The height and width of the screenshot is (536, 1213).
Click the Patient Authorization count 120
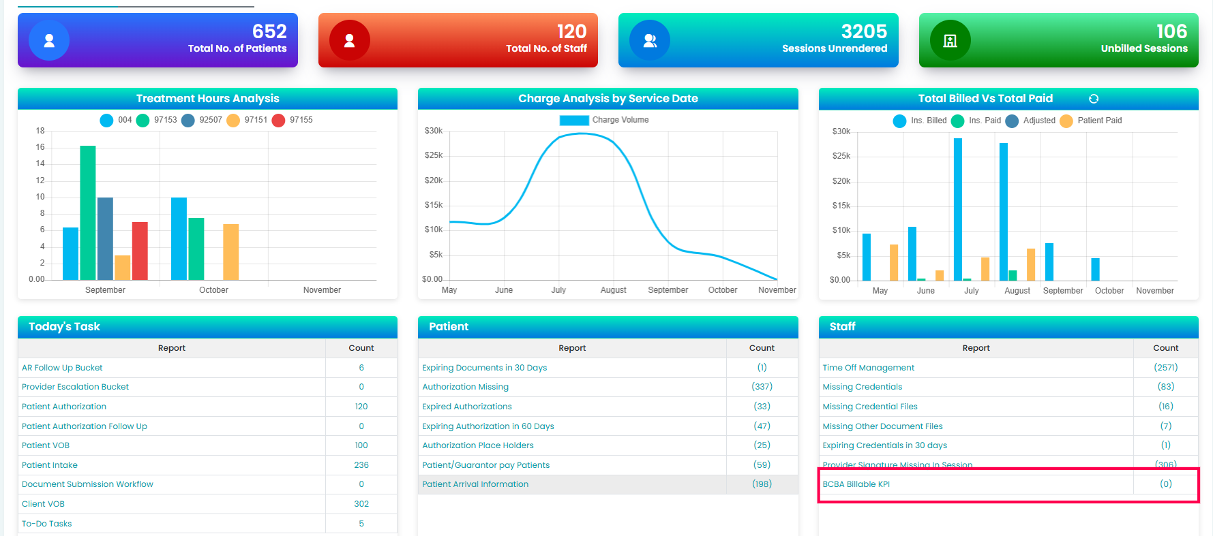coord(361,407)
